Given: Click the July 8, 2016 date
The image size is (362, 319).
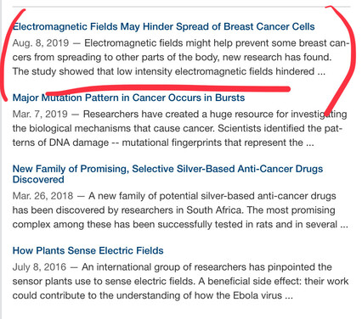Looking at the screenshot, I should (39, 266).
